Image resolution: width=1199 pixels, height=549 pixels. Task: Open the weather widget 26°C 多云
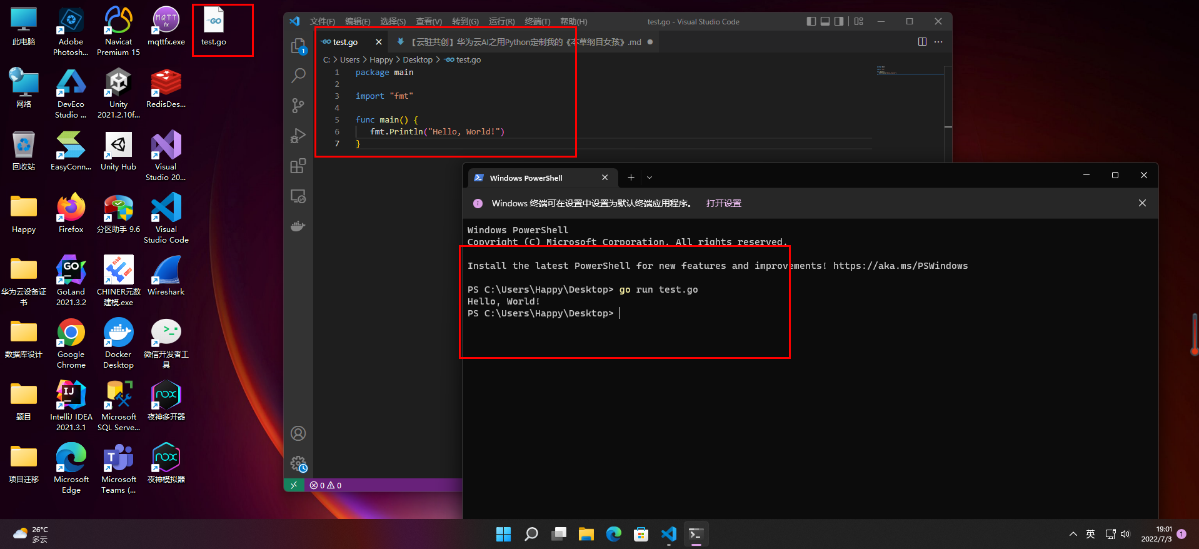[31, 534]
